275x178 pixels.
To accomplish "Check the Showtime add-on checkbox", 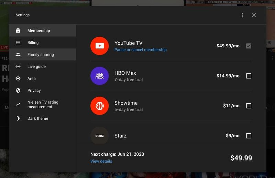I will pos(249,106).
